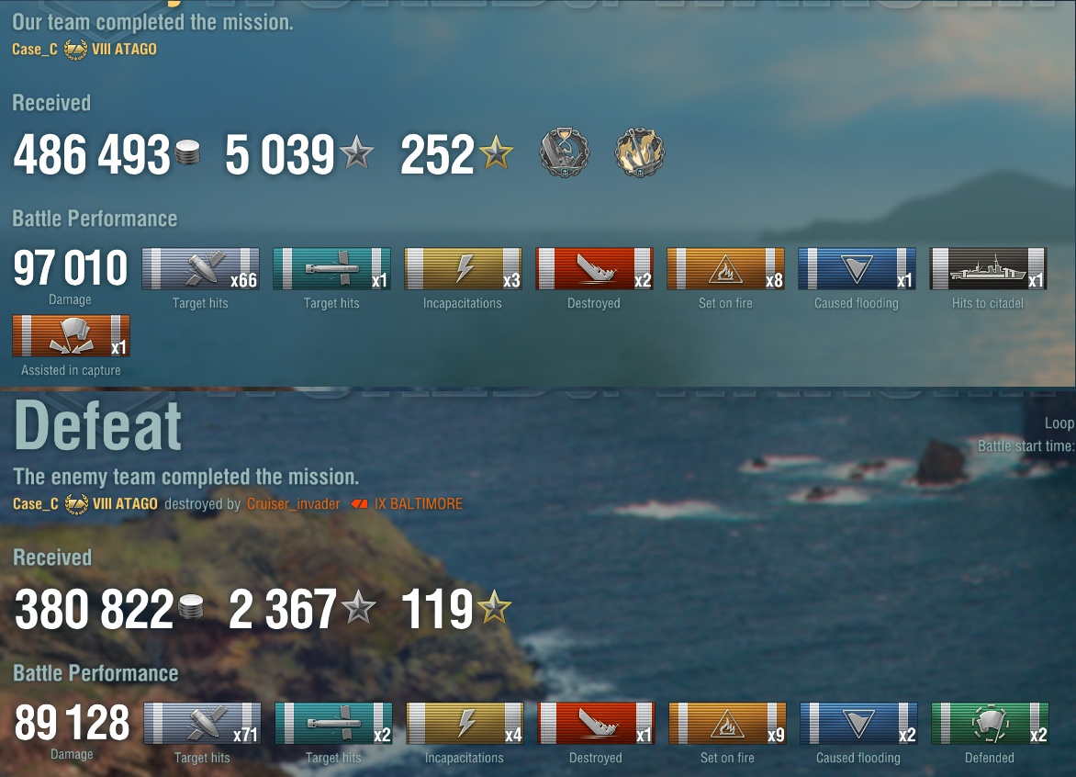Select the Assisted in capture ribbon
Image resolution: width=1076 pixels, height=777 pixels.
(x=71, y=335)
